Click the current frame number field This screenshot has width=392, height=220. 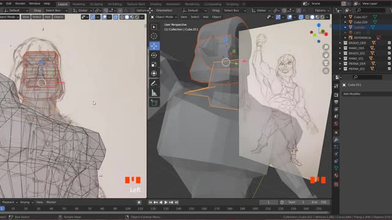[x=268, y=202]
